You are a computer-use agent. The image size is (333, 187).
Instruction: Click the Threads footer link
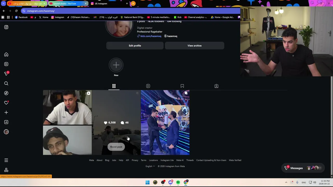point(190,160)
